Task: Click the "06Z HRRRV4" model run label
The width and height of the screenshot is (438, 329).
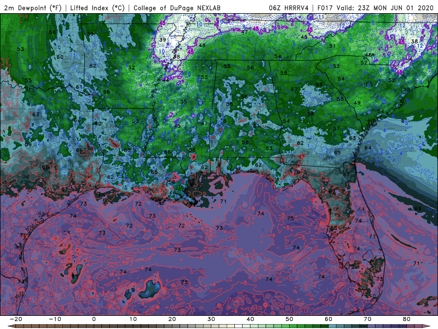Action: pyautogui.click(x=289, y=8)
